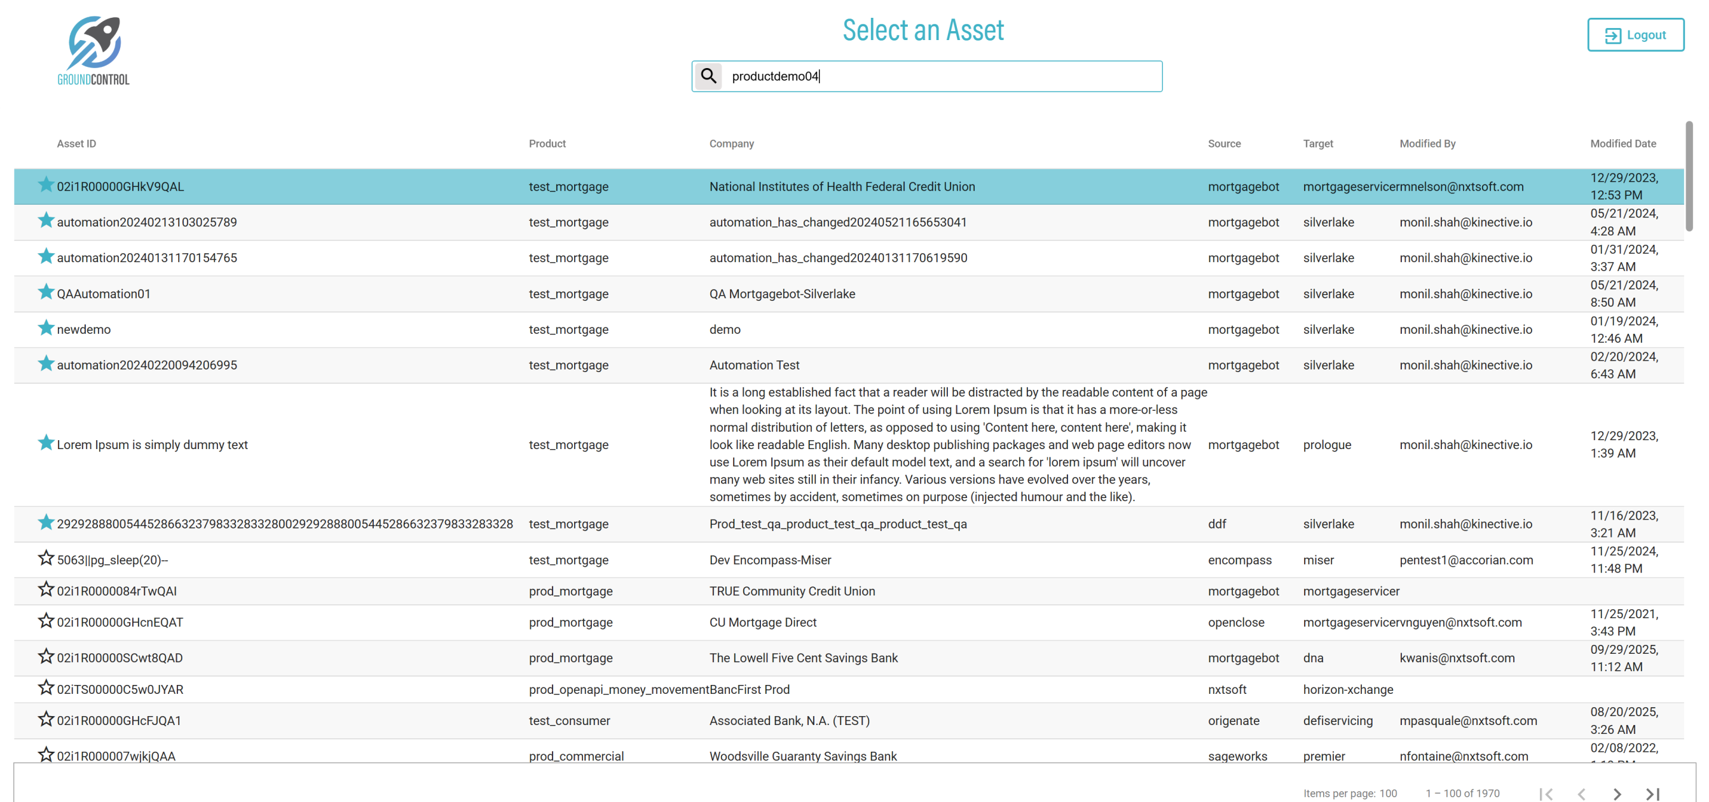Go to previous page of assets
The width and height of the screenshot is (1709, 802).
click(x=1582, y=793)
